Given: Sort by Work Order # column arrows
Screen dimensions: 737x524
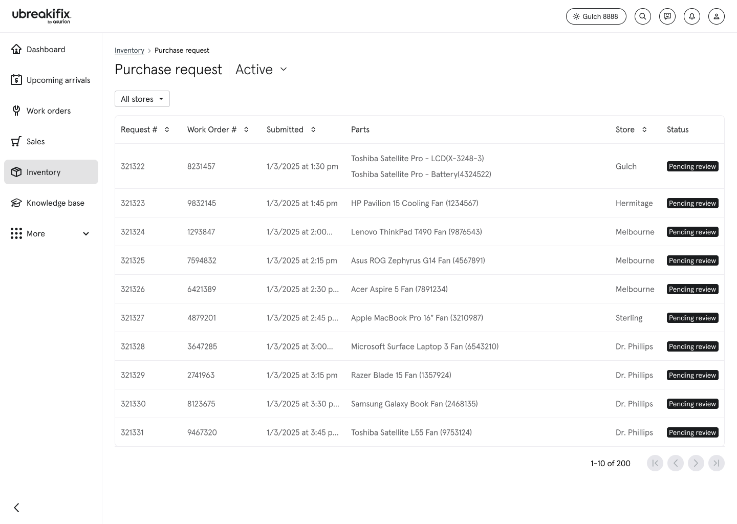Looking at the screenshot, I should click(246, 129).
